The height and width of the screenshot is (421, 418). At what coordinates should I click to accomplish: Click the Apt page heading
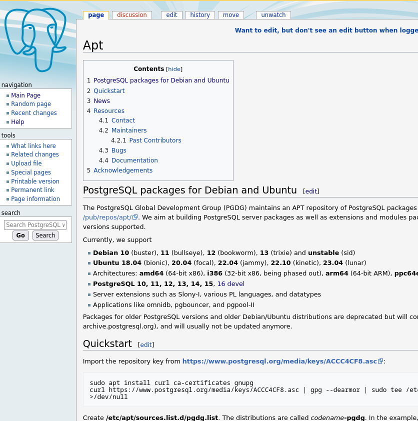[x=93, y=45]
